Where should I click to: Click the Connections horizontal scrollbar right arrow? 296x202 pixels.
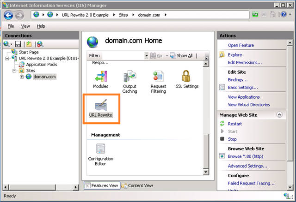tap(76, 187)
